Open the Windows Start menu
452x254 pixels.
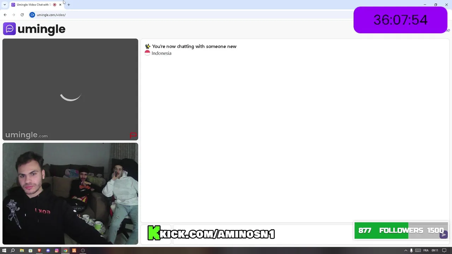(4, 250)
